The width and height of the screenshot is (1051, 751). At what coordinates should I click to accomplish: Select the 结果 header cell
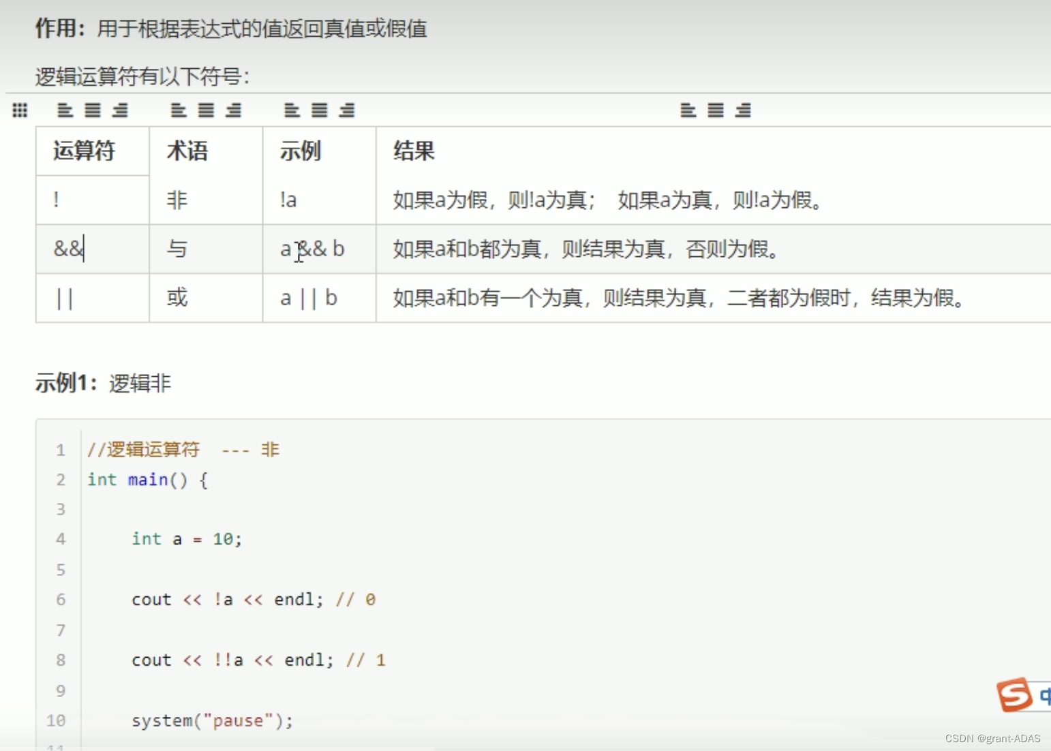tap(714, 151)
